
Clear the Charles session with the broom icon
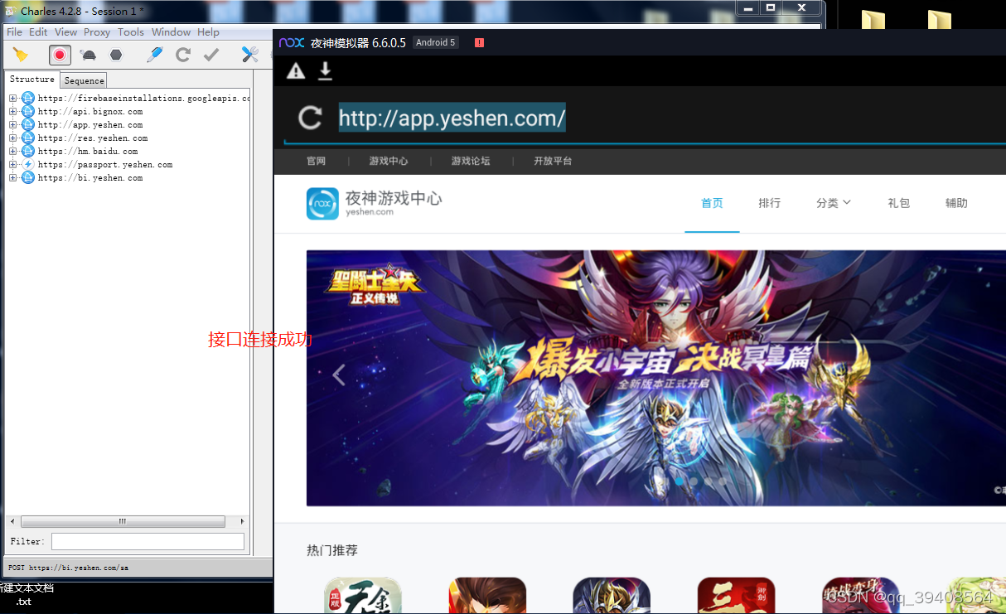pyautogui.click(x=21, y=55)
